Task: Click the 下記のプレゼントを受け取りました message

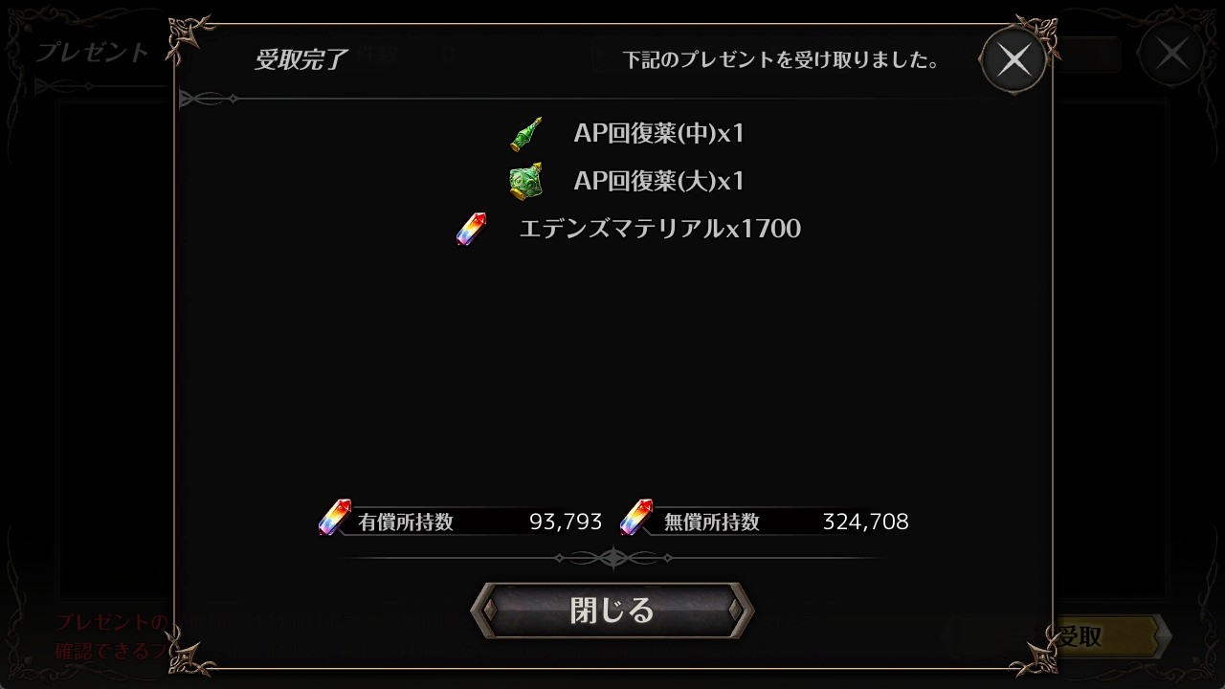Action: point(780,60)
